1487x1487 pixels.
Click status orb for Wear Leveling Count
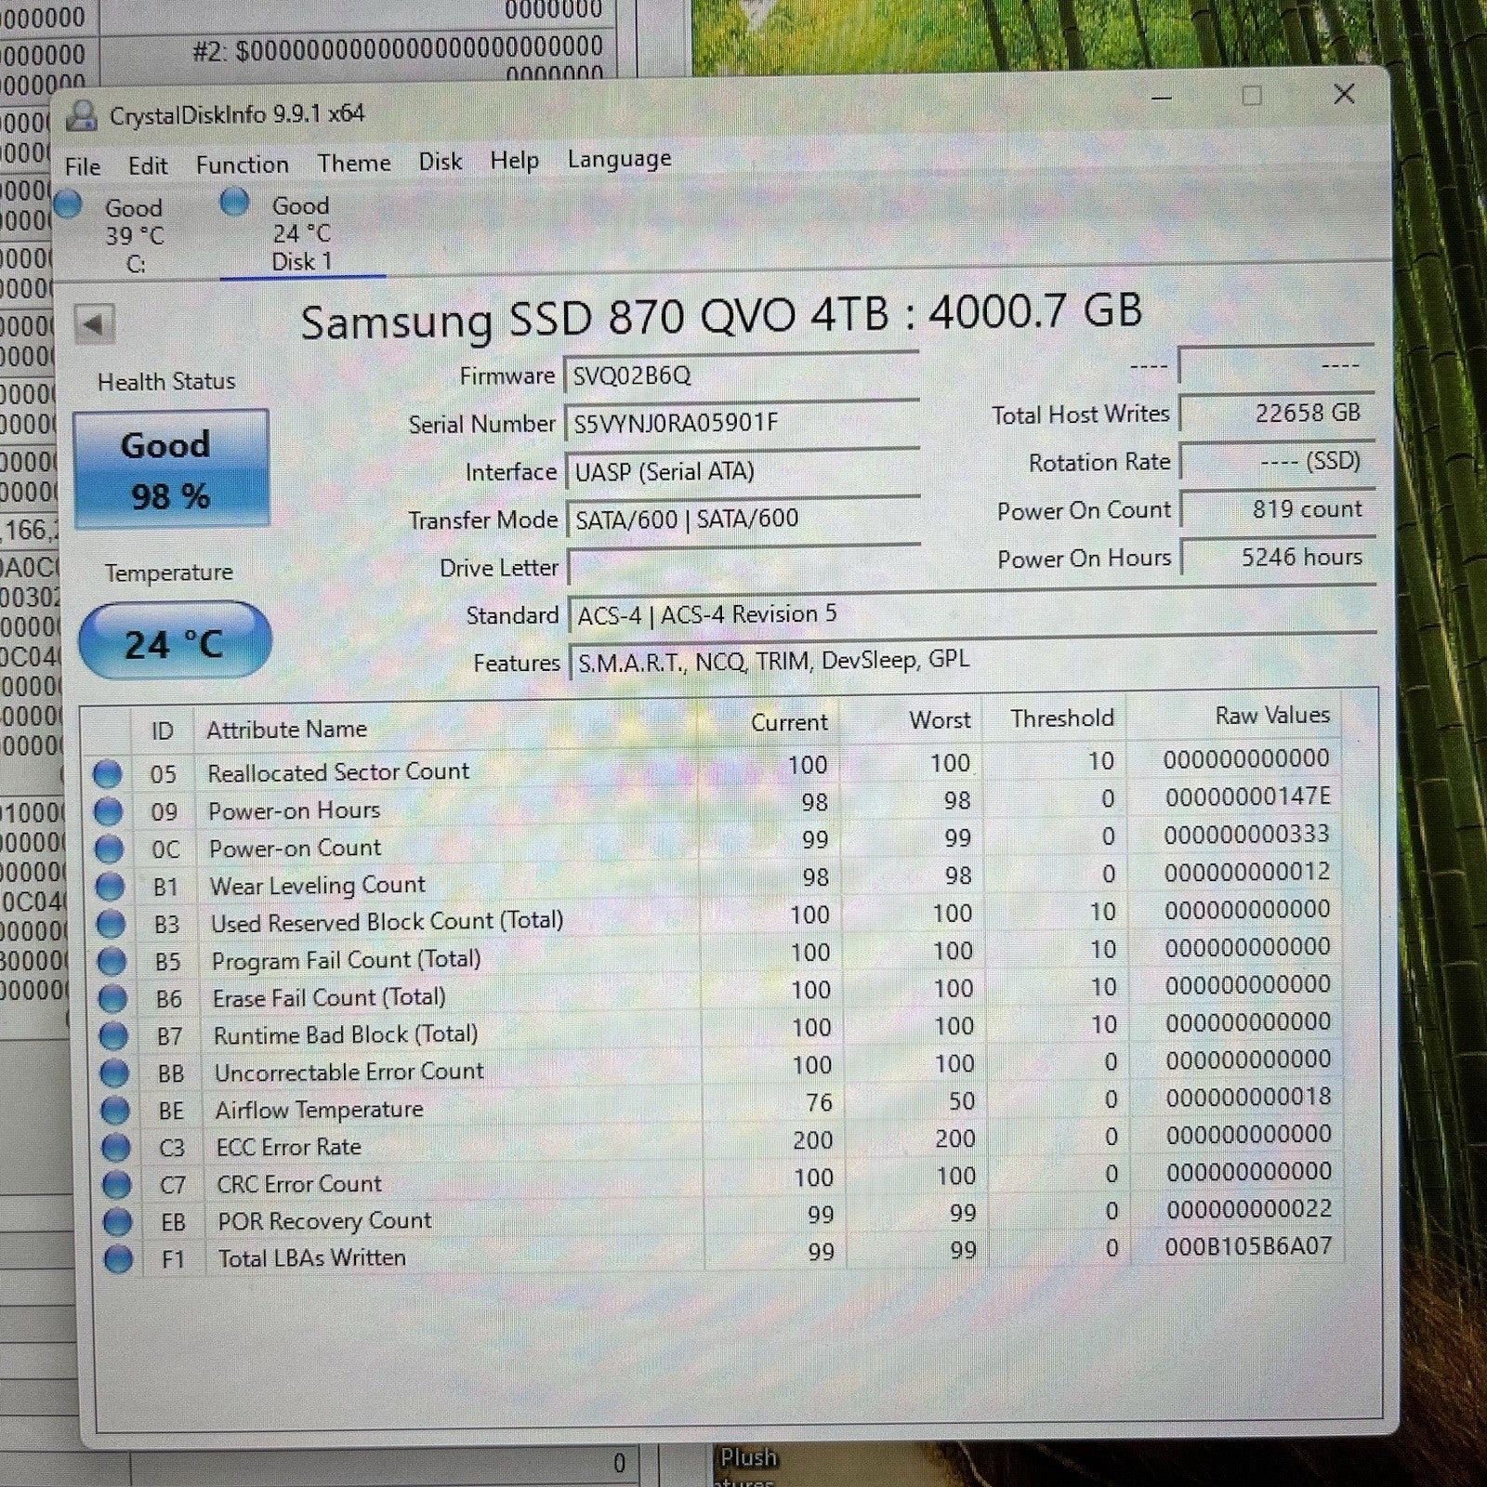click(x=110, y=887)
